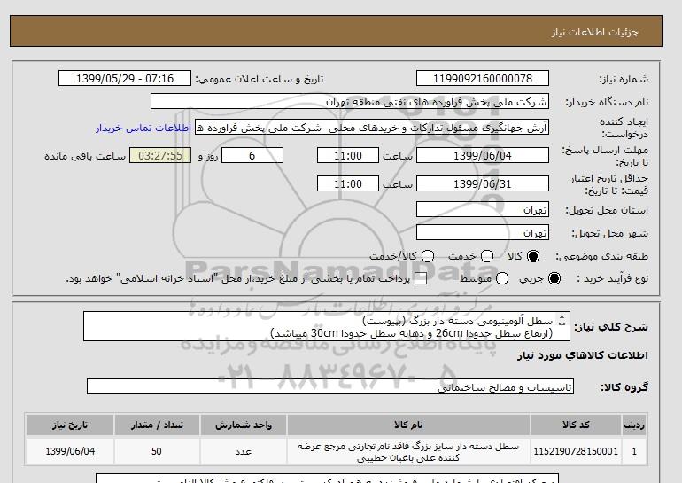Click the response deadline time 11:00 field
The image size is (682, 483).
click(x=348, y=155)
